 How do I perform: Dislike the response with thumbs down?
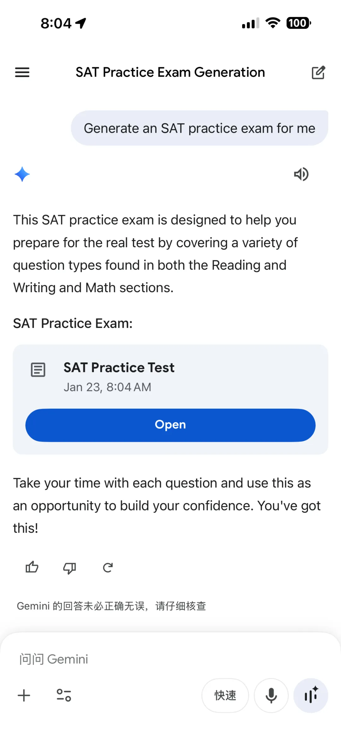[x=69, y=567]
